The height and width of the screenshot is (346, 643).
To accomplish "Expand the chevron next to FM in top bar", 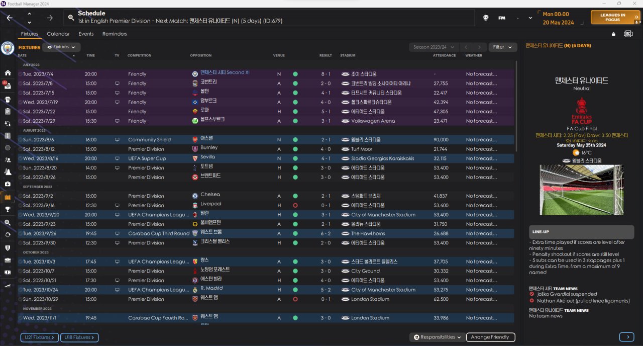I will tap(531, 18).
